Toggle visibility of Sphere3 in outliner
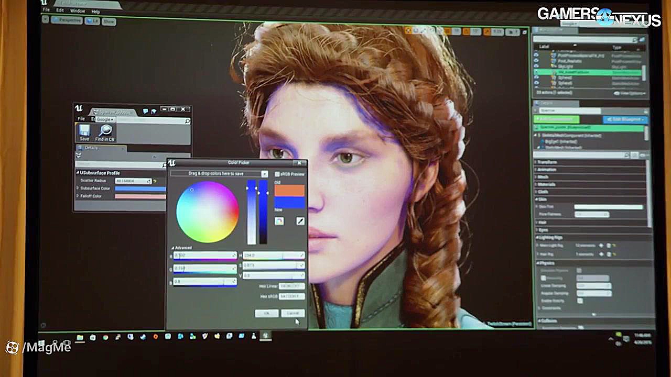Screen dimensions: 671x377 point(536,83)
